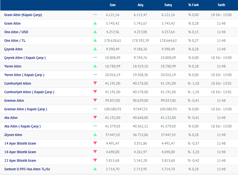Open the Çeyrek Altın ( Kapalı Çarşı ) link

[25, 58]
